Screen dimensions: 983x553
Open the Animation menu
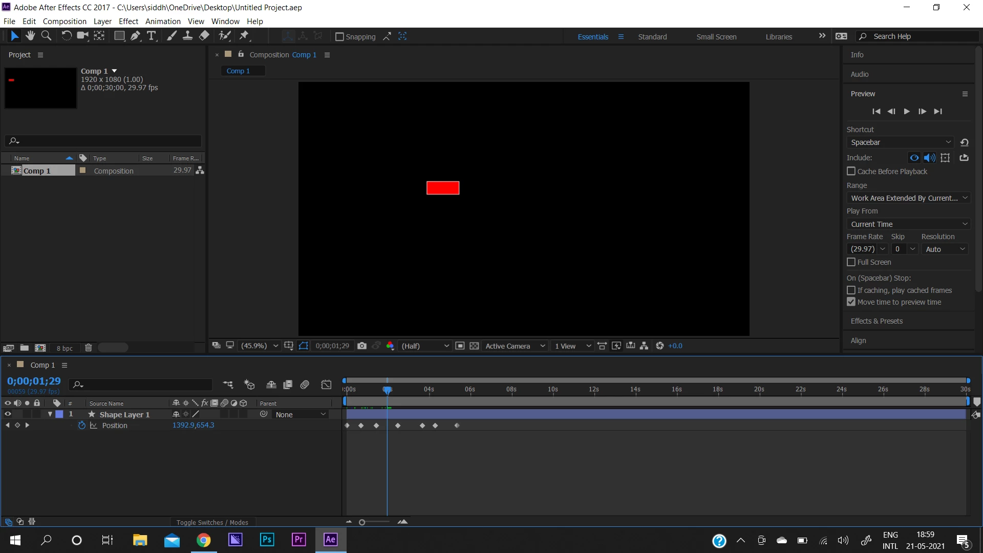[x=163, y=22]
